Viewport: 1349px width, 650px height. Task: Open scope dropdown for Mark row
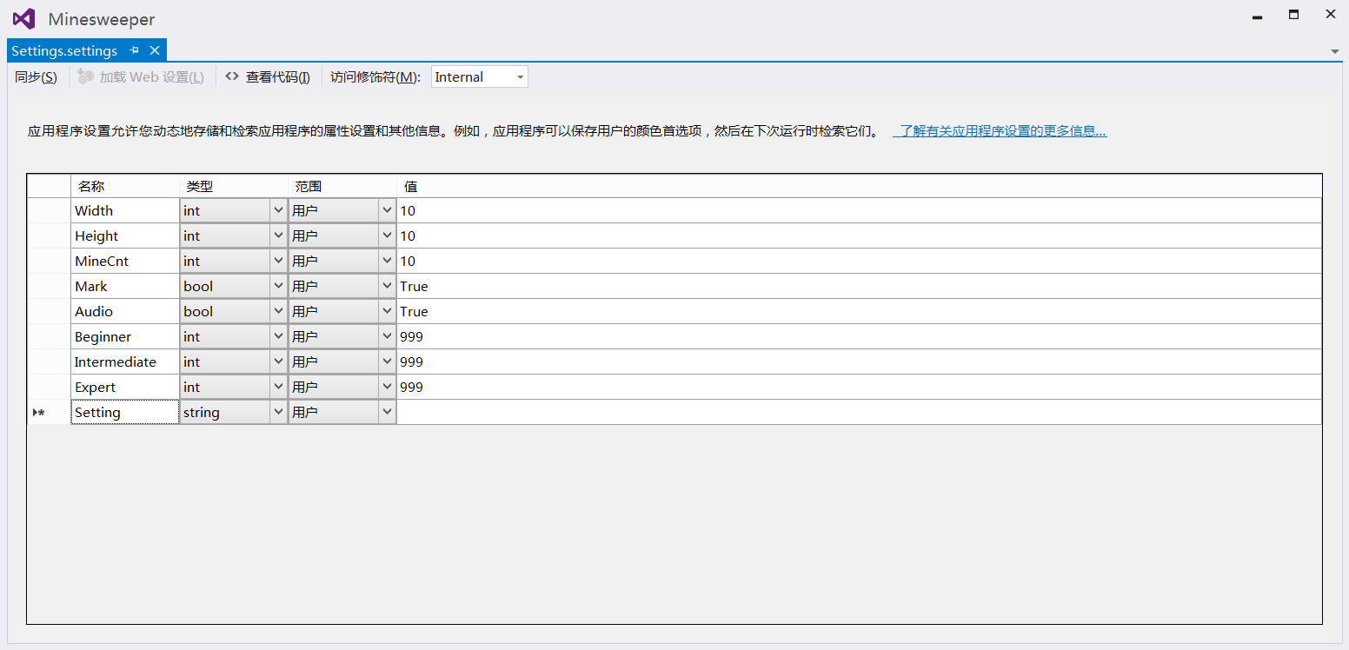click(x=387, y=286)
